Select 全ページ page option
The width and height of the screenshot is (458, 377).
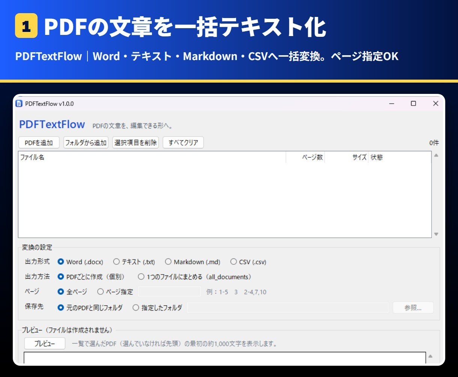point(72,292)
